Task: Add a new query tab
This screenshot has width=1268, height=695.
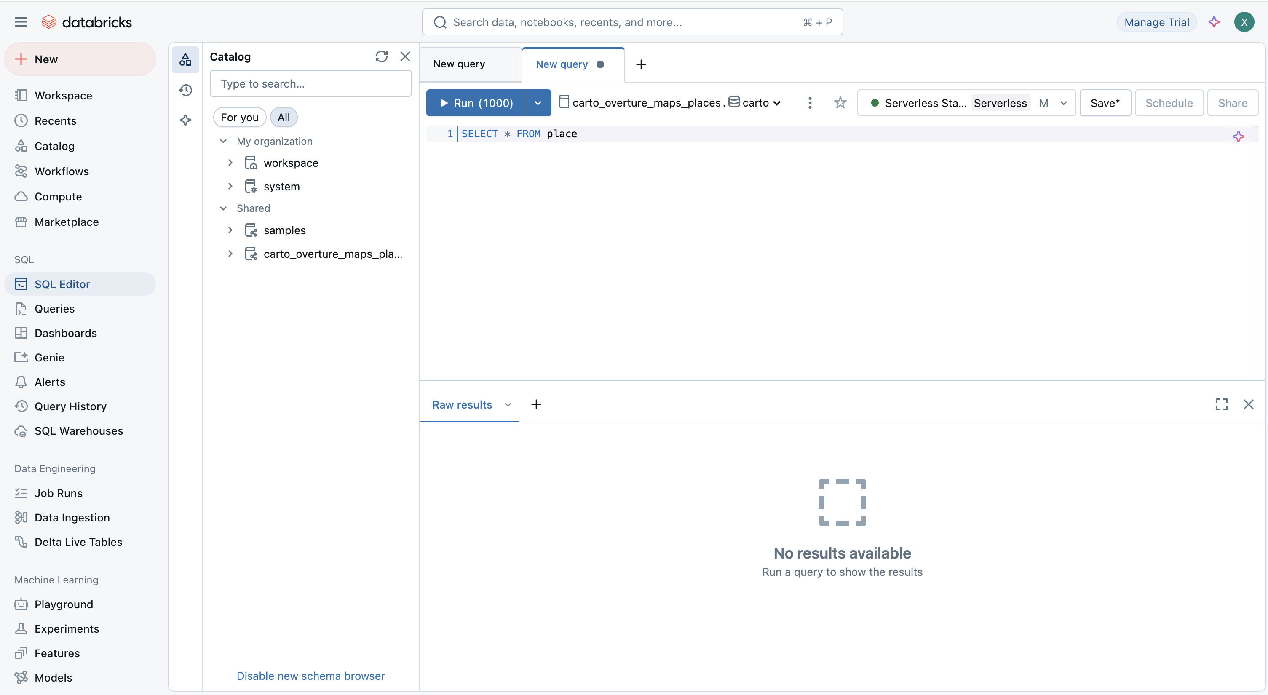Action: pyautogui.click(x=641, y=64)
